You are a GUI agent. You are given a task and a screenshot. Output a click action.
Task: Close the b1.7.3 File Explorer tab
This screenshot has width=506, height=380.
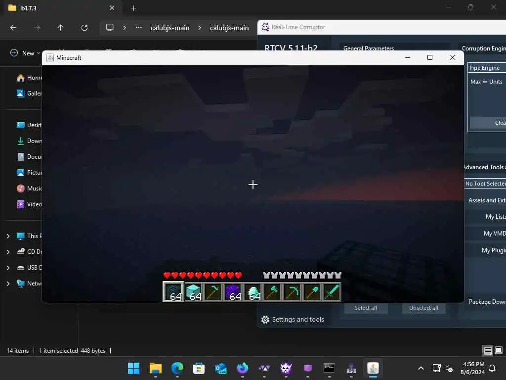click(112, 8)
